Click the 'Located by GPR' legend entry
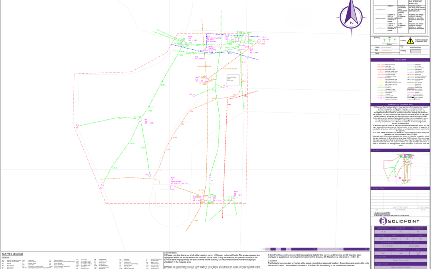This screenshot has width=431, height=269. click(386, 96)
